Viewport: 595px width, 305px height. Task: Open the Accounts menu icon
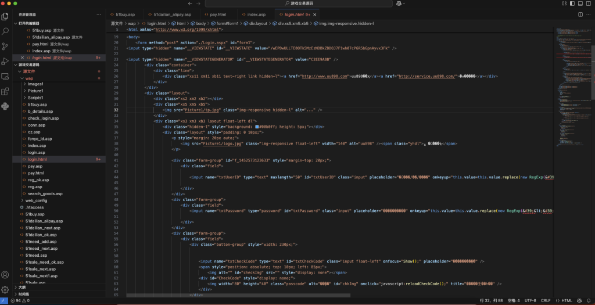coord(5,275)
